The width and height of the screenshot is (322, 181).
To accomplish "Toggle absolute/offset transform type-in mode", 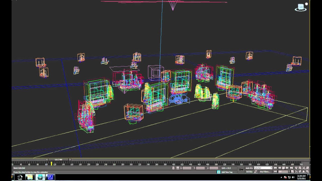I will pos(178,168).
